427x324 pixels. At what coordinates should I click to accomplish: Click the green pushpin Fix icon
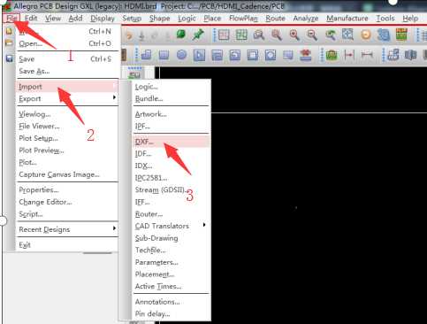pos(198,35)
